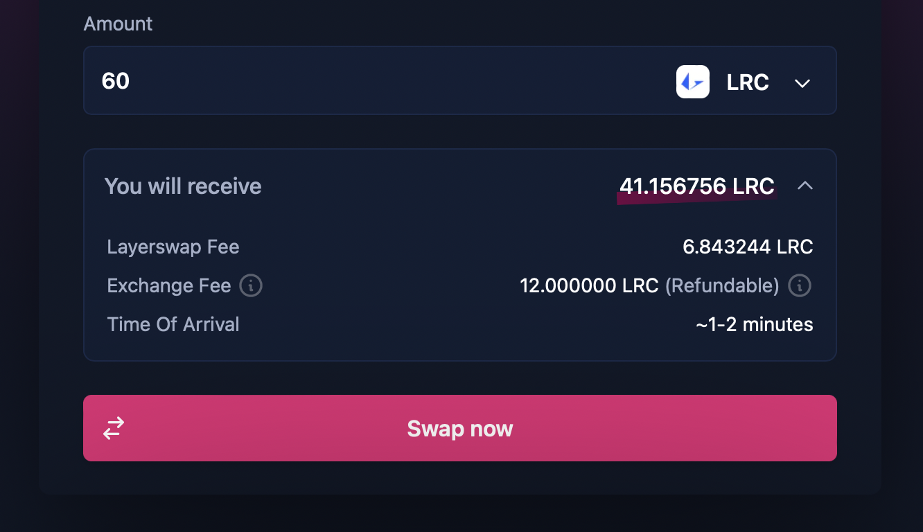
Task: Click info icon beside Exchange Fee label
Action: click(251, 285)
